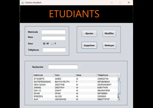Sort by the Matricule column header
153x108 pixels.
point(43,75)
